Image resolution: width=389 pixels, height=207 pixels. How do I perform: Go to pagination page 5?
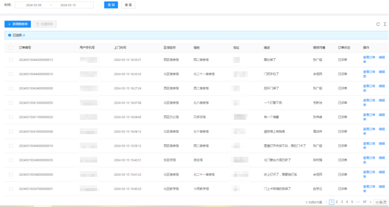[x=352, y=202]
